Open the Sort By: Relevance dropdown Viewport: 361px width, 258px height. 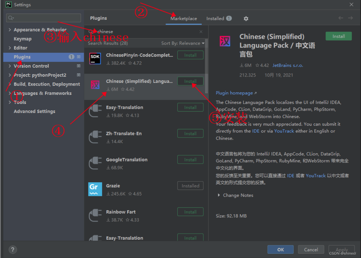tap(183, 43)
